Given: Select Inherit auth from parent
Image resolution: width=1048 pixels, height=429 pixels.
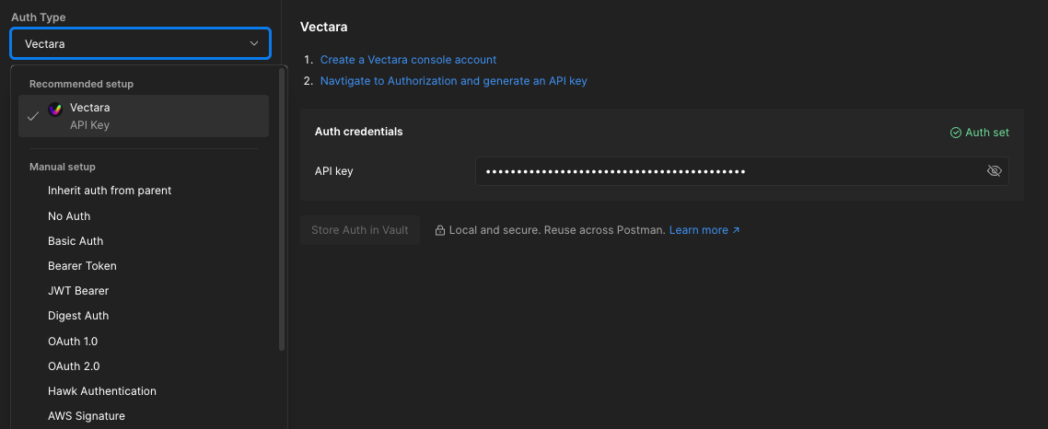Looking at the screenshot, I should pos(110,191).
